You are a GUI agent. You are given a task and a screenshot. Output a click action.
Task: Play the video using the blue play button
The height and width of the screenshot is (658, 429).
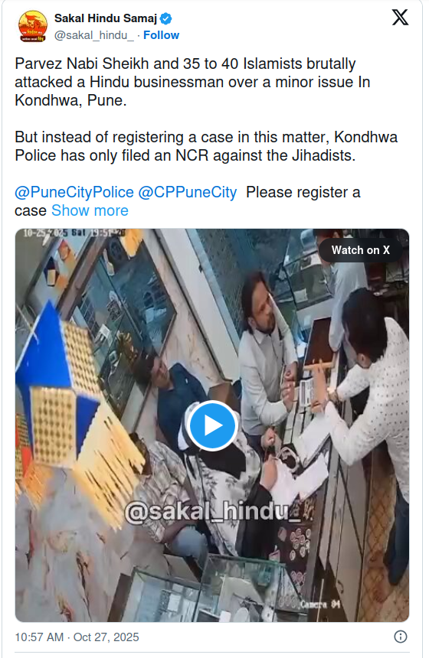point(212,425)
